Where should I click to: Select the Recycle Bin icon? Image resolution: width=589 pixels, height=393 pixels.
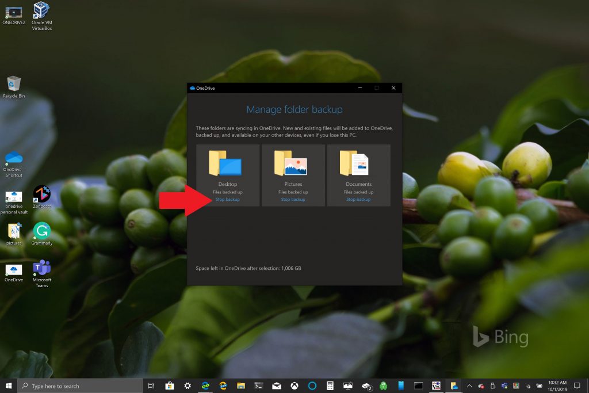point(14,87)
